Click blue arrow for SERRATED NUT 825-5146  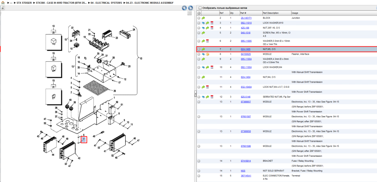tap(203, 97)
